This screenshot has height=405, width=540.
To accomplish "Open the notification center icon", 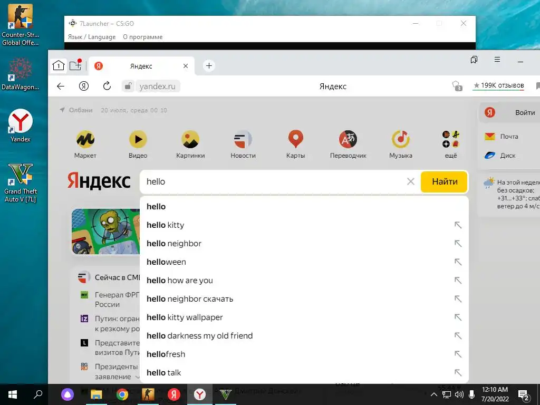I will 524,396.
